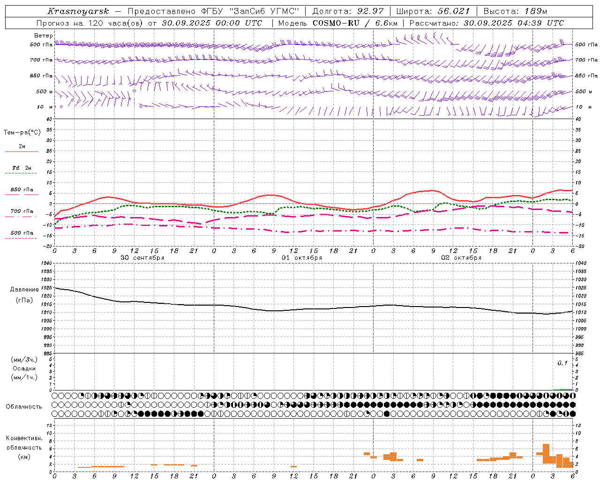Click the 'Td 2м' dew point legend entry
Viewport: 600px width, 480px height.
[x=22, y=168]
